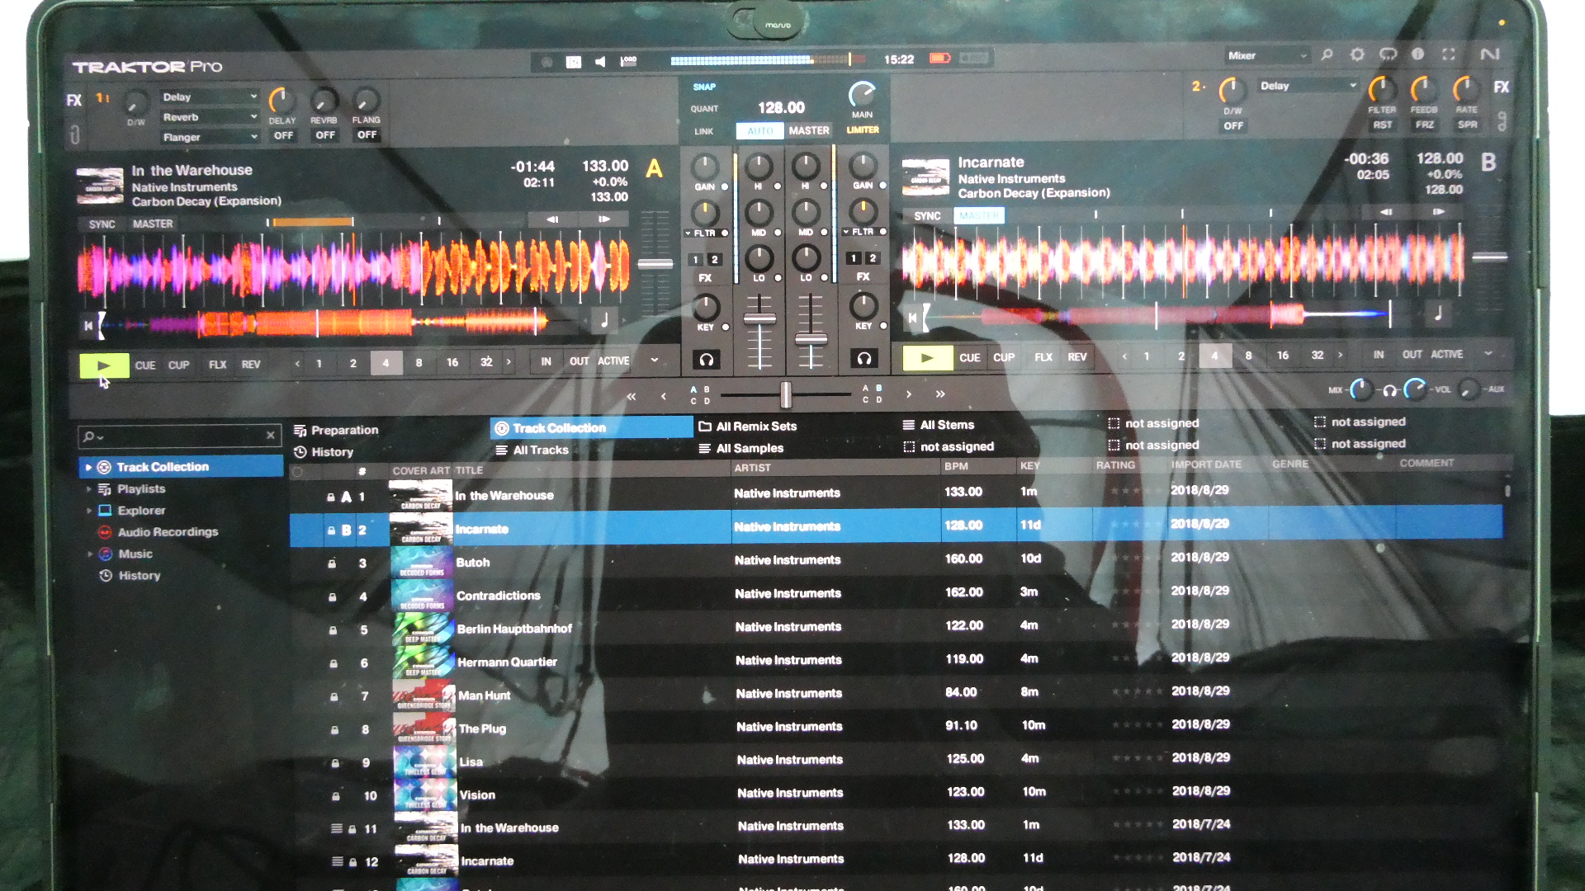The image size is (1585, 891).
Task: Select Track Collection favorite tab
Action: click(592, 428)
